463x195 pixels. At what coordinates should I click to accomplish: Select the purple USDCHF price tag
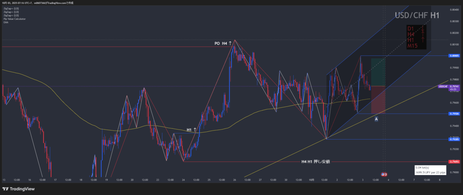pos(444,86)
